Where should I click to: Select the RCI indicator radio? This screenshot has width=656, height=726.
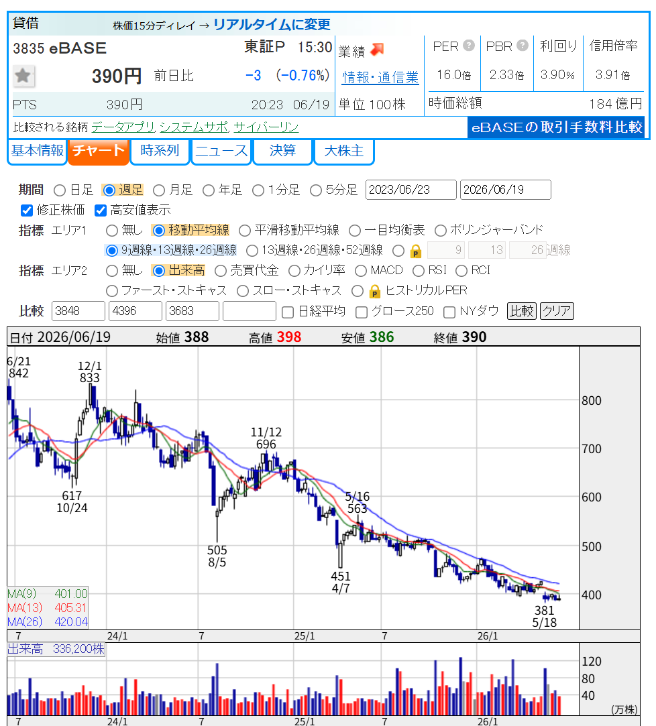(461, 271)
